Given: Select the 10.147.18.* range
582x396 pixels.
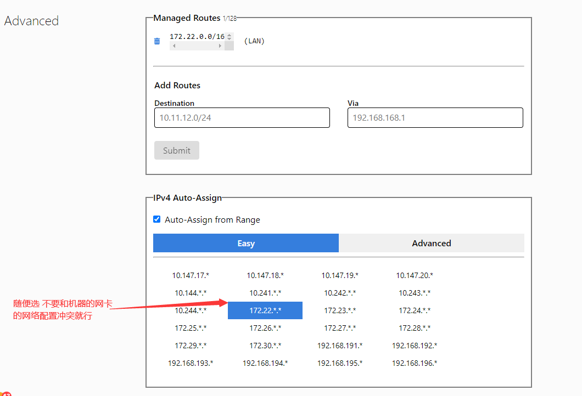Looking at the screenshot, I should coord(265,275).
